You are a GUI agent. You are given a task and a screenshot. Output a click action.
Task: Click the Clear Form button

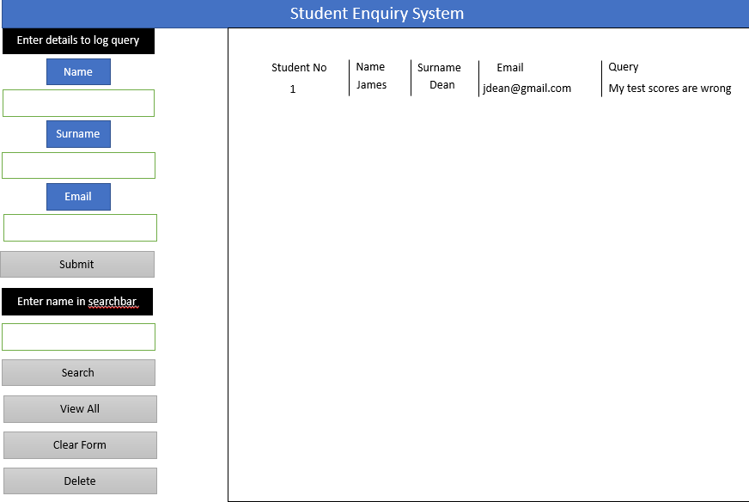(80, 445)
